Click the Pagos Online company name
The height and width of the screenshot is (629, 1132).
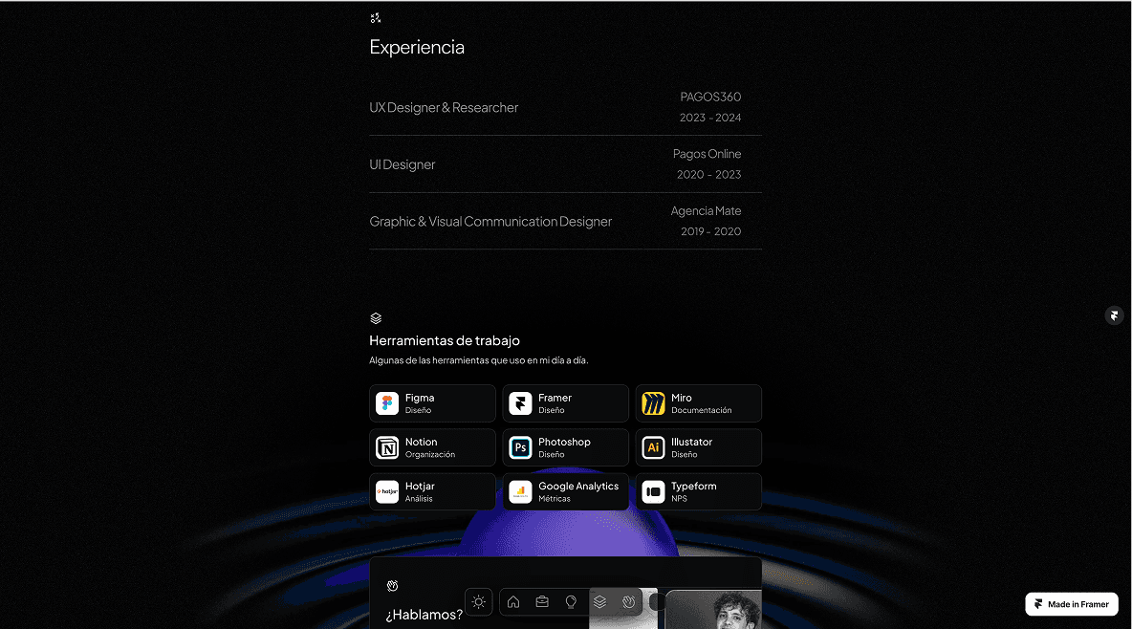707,154
